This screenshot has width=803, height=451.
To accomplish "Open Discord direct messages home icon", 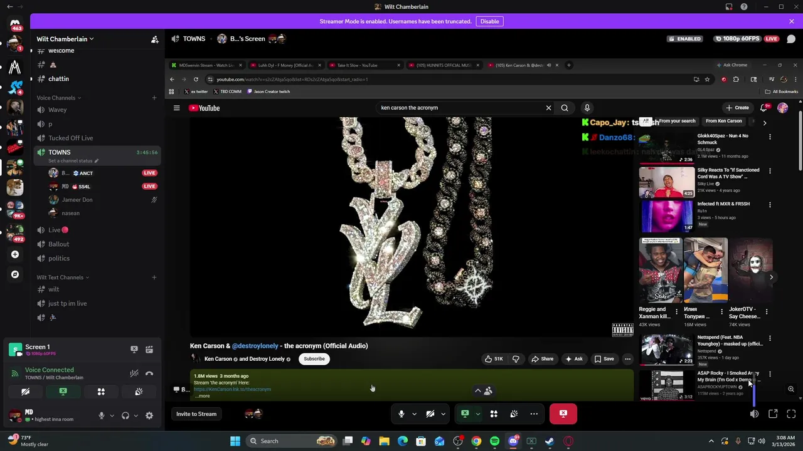I will point(15,24).
